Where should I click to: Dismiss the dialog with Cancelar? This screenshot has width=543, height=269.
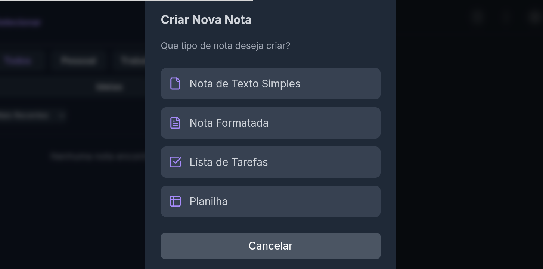coord(271,246)
